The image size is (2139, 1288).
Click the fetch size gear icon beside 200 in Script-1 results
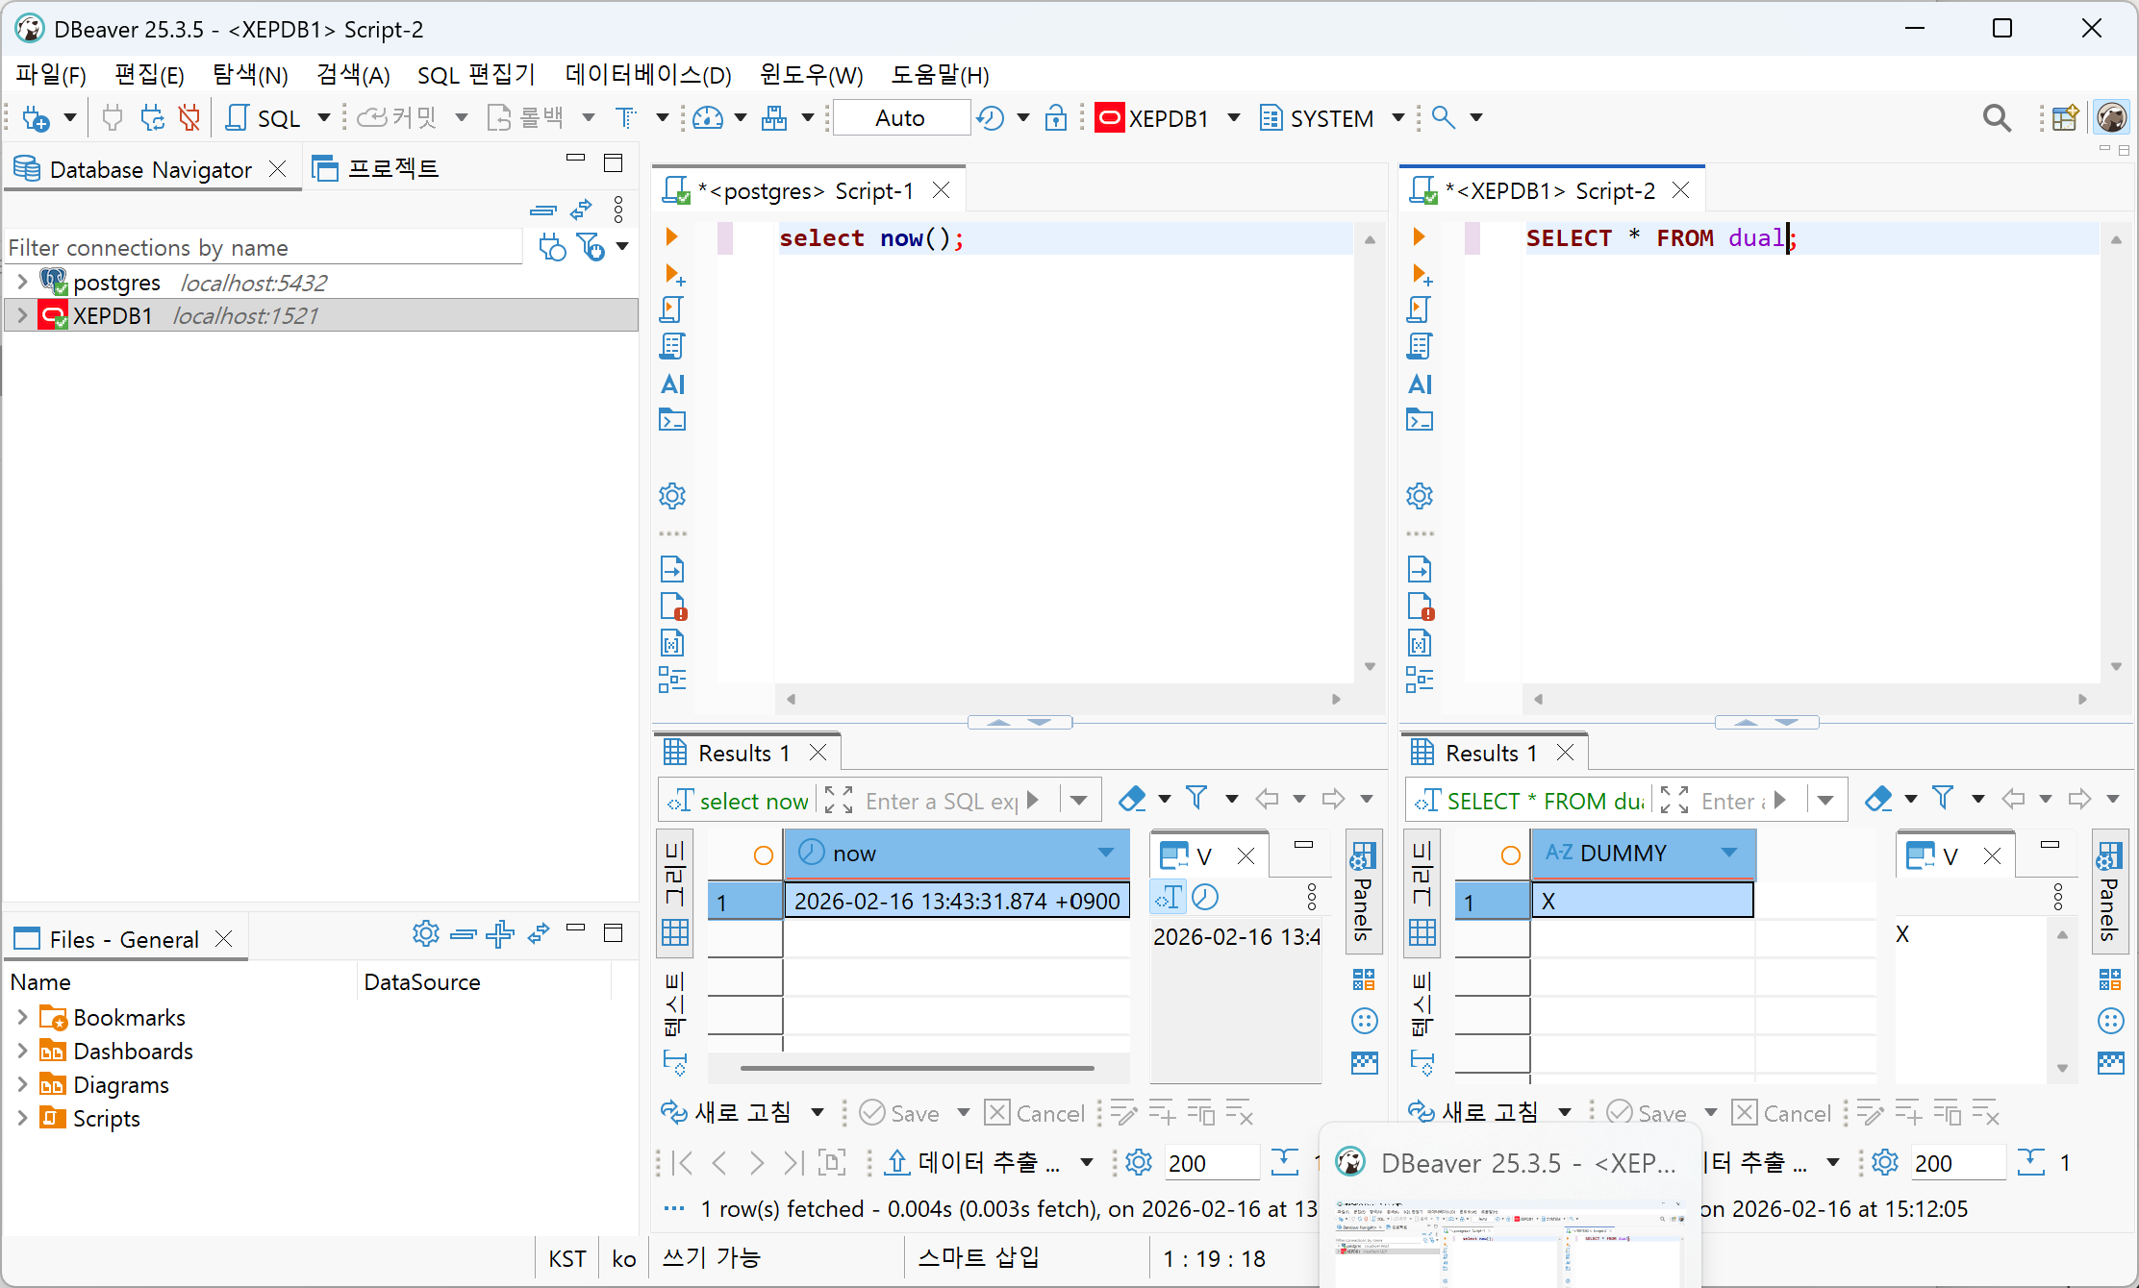(1139, 1163)
